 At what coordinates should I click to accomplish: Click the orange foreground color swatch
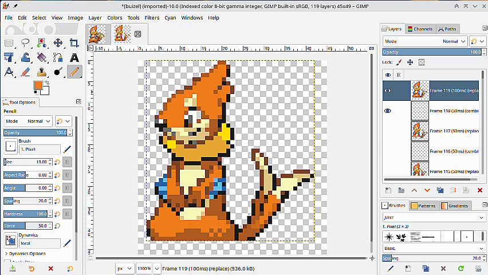(x=38, y=85)
